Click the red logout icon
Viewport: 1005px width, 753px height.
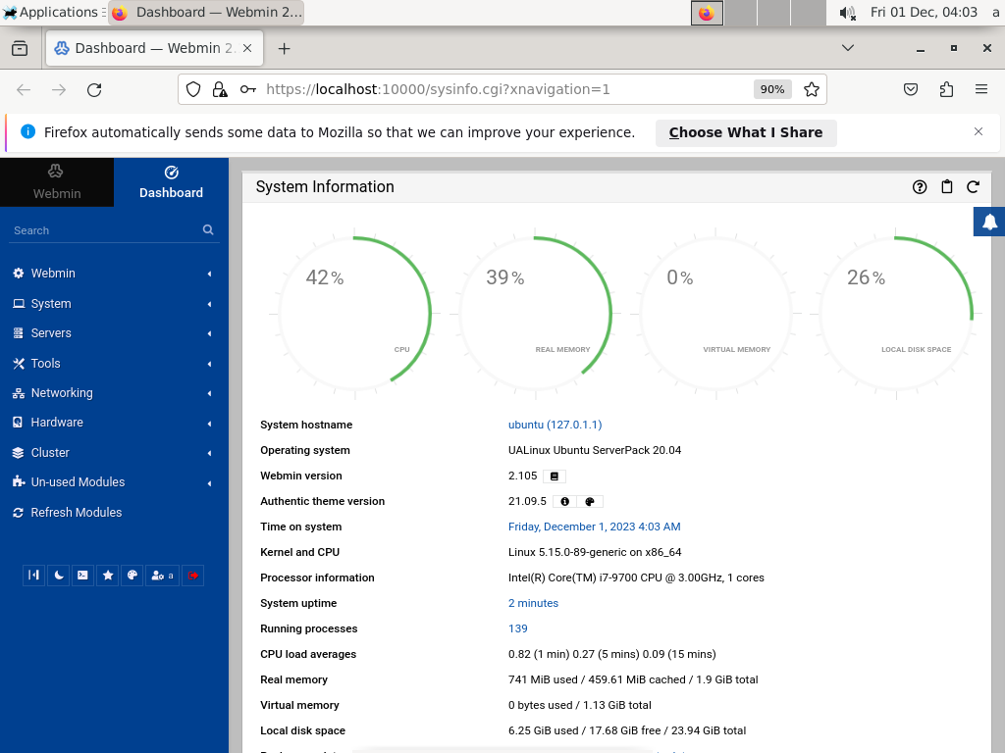[193, 576]
